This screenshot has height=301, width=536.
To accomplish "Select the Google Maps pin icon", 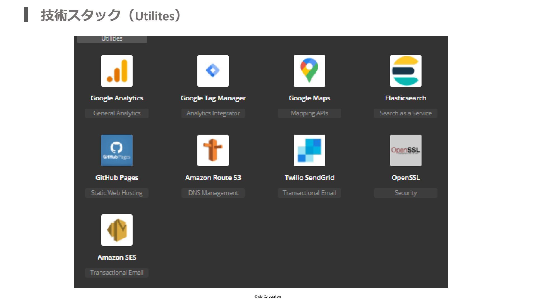I will pos(309,71).
